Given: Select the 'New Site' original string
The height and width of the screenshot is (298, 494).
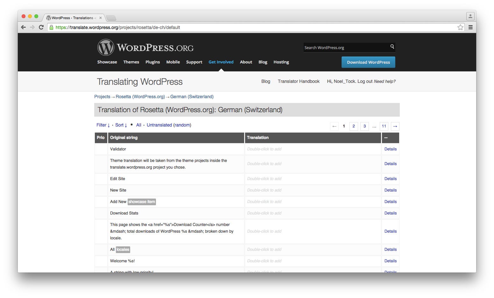Looking at the screenshot, I should [118, 190].
